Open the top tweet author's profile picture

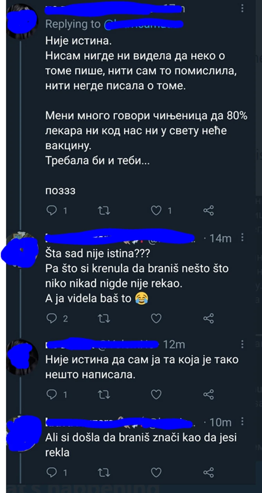[x=22, y=18]
